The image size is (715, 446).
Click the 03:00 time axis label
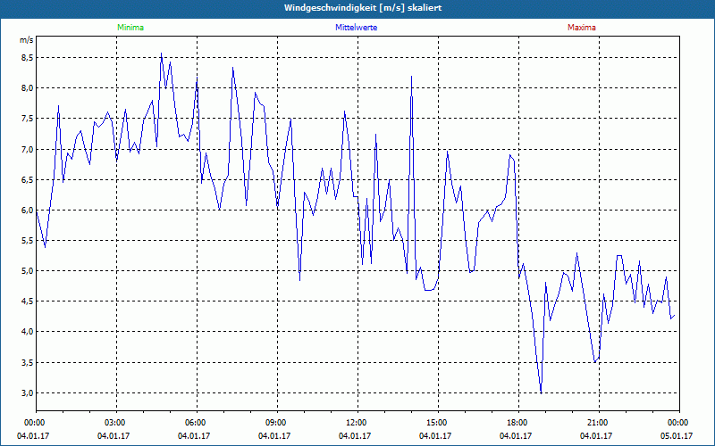click(114, 423)
